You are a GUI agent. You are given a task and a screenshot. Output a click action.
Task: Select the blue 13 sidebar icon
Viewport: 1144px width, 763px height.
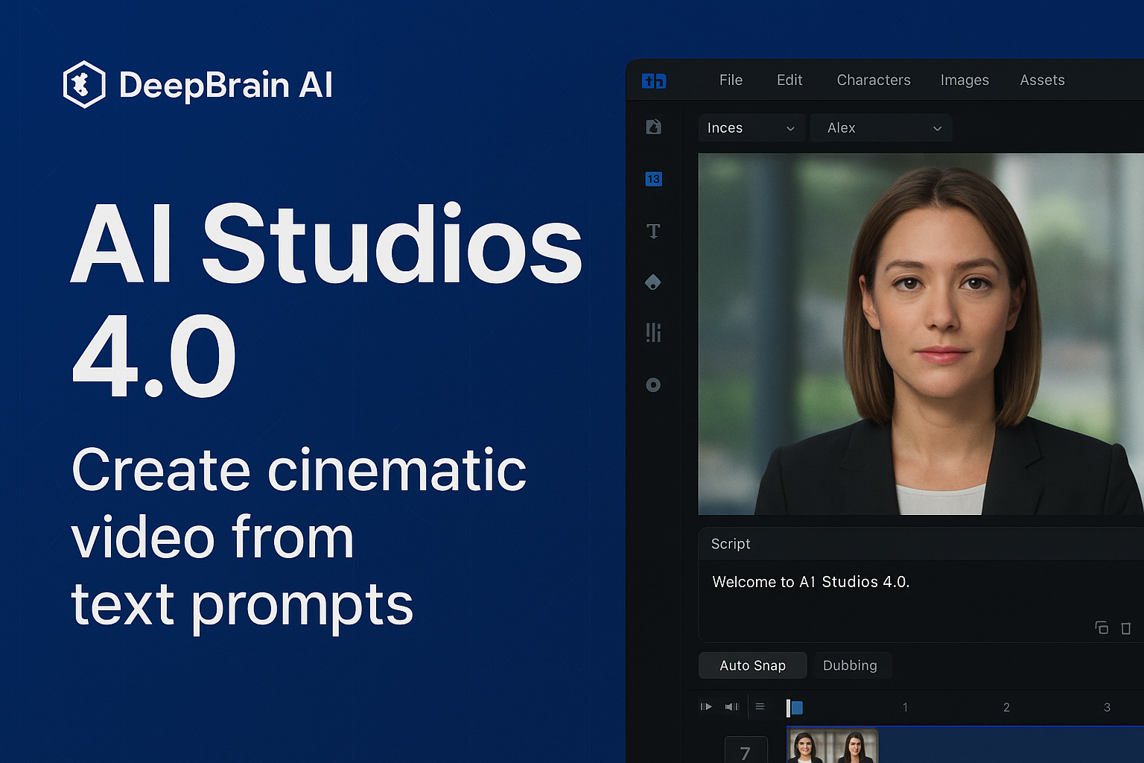(x=653, y=179)
